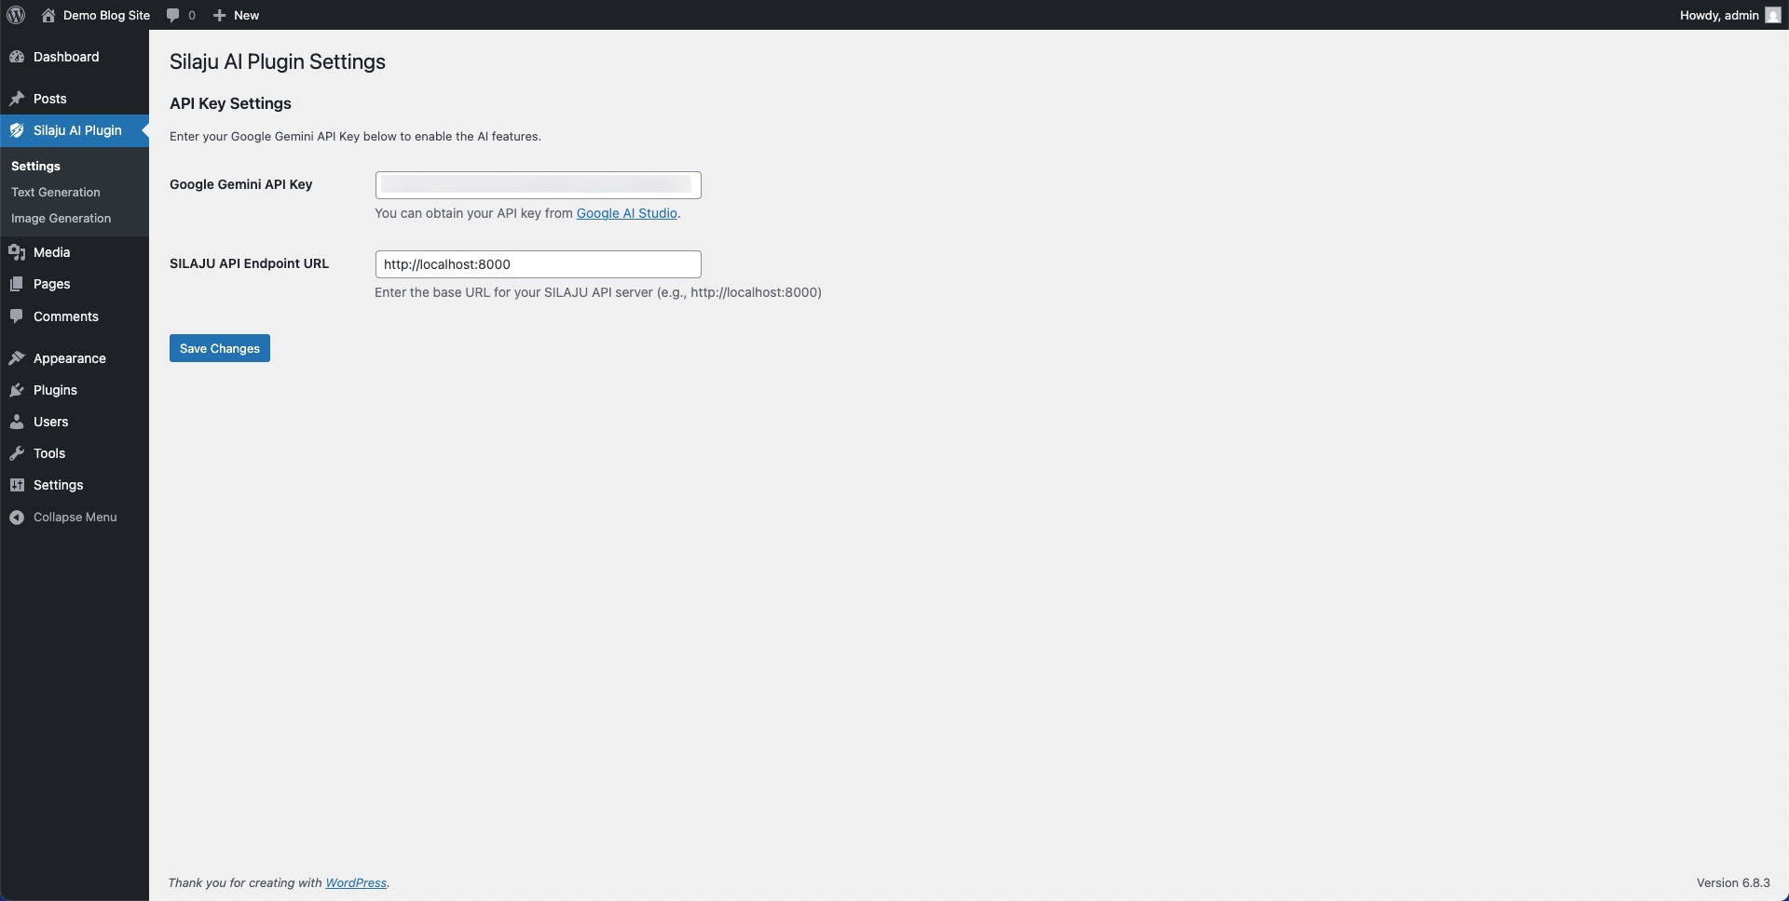Click the Silaju AI Plugin Settings heading
This screenshot has width=1789, height=901.
pos(278,61)
